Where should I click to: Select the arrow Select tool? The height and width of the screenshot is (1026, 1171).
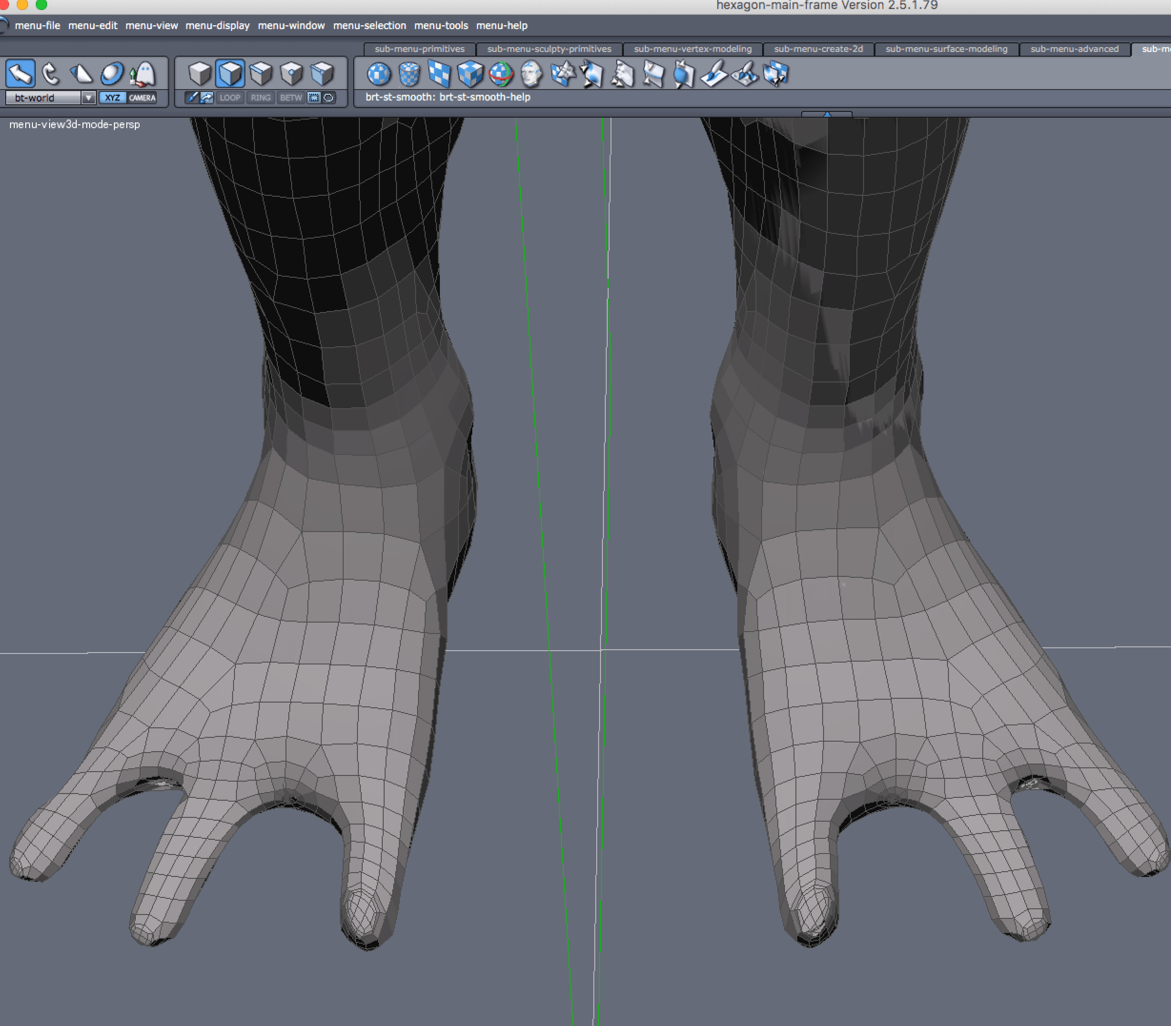tap(20, 74)
